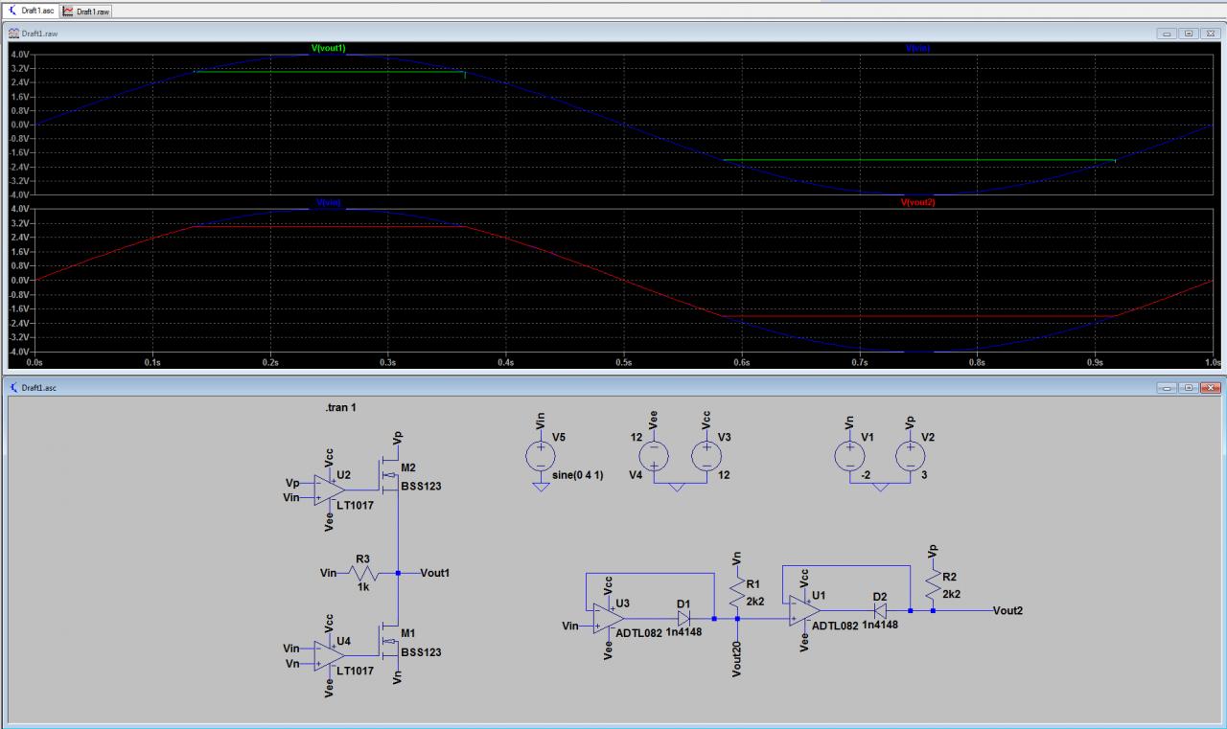Select the U1 op amp symbol
1227x729 pixels.
(805, 610)
